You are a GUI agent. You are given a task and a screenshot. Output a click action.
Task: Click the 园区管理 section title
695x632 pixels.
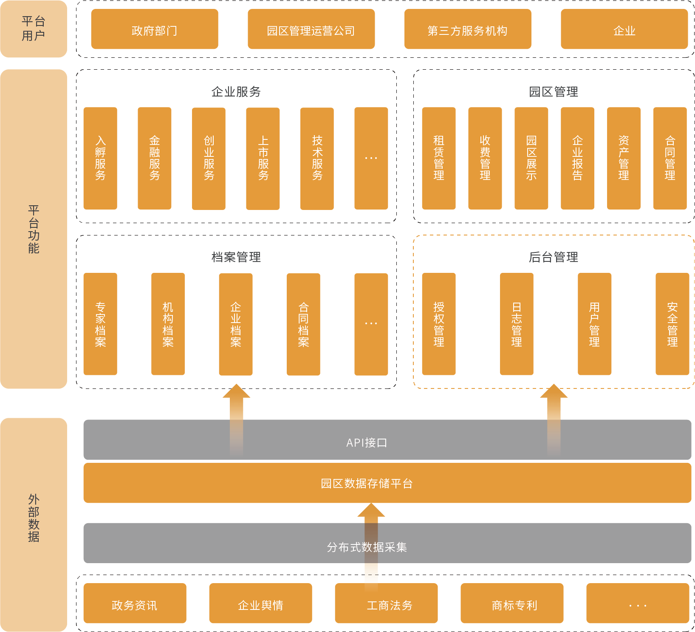point(554,92)
